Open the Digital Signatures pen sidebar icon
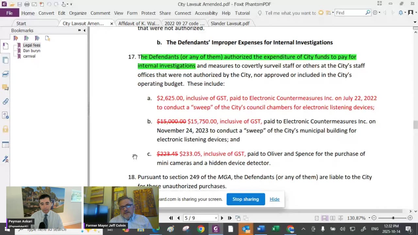The width and height of the screenshot is (418, 235). (x=5, y=159)
